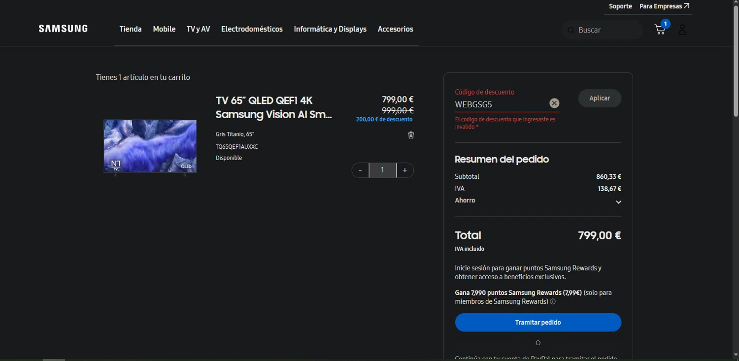The height and width of the screenshot is (361, 739).
Task: Click the Resumen del pedido heading
Action: [502, 159]
